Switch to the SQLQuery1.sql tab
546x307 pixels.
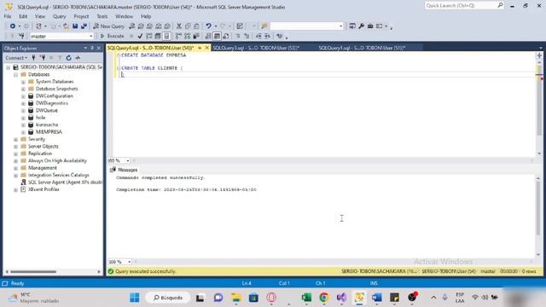362,48
